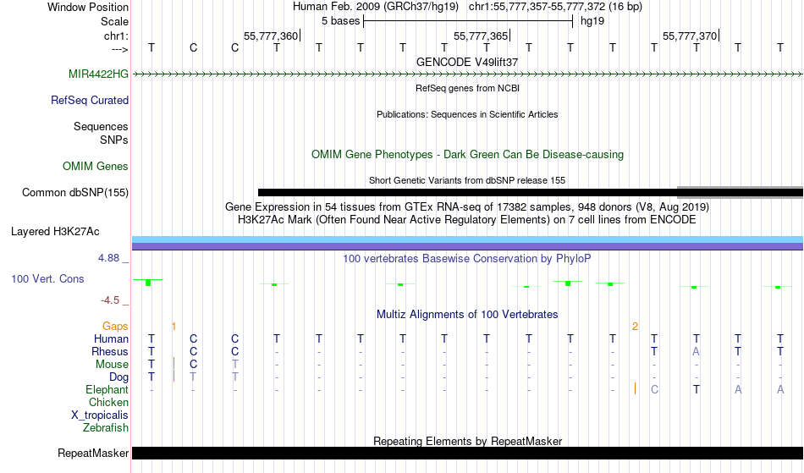Click the Elephant row's dark T base
The image size is (804, 473).
coord(696,389)
